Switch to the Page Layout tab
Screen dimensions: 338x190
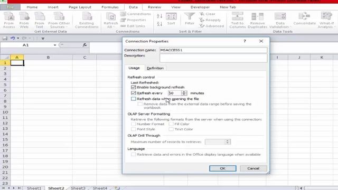pos(80,7)
